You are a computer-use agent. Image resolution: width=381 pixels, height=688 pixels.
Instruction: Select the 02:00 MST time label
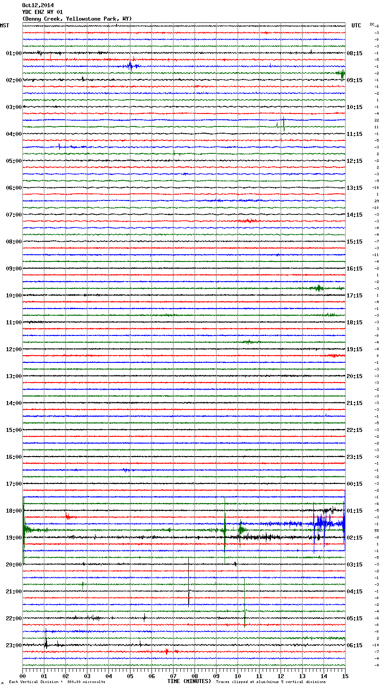pyautogui.click(x=14, y=80)
